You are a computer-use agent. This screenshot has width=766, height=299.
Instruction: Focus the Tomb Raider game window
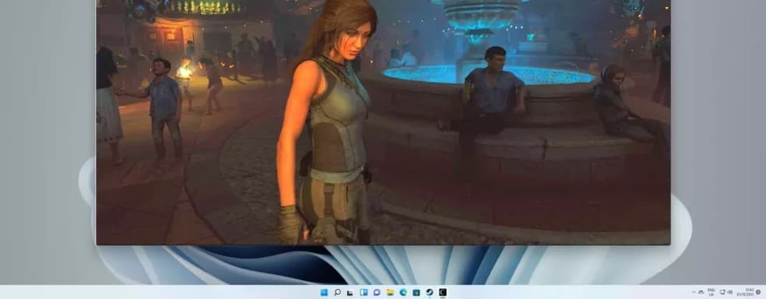(383, 122)
